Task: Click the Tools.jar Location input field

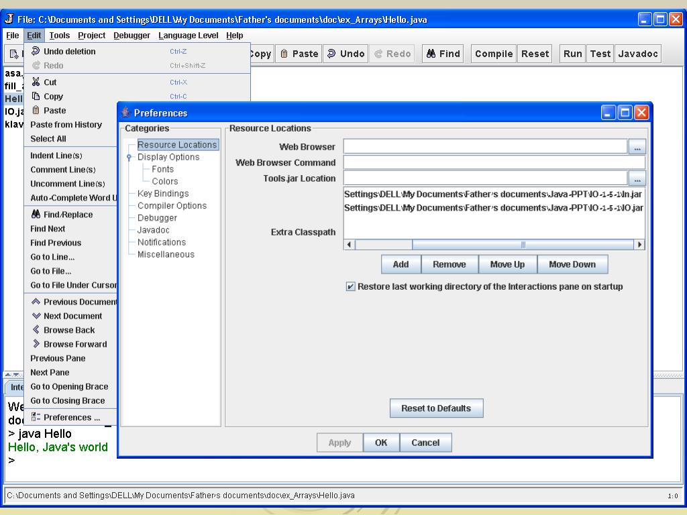Action: pyautogui.click(x=486, y=178)
